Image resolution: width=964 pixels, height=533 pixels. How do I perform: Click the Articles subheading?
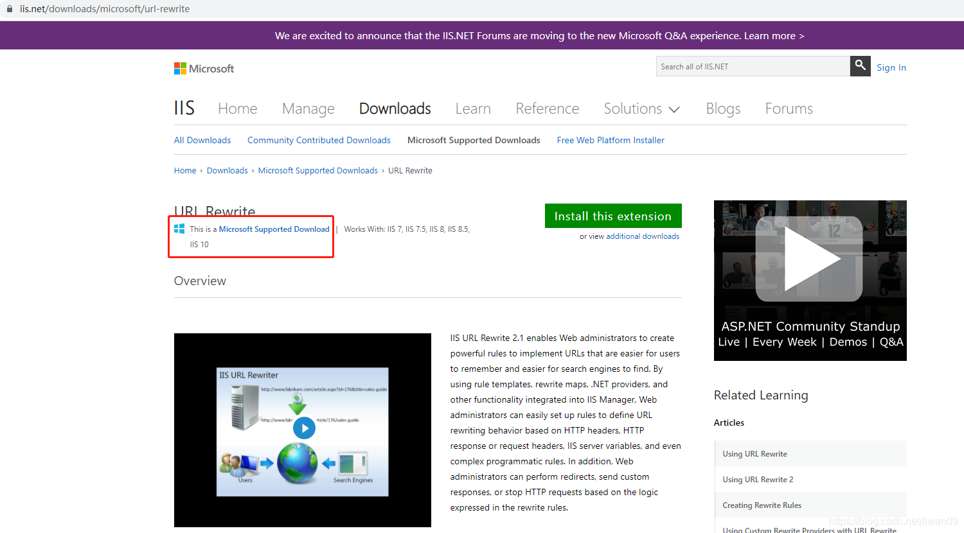pos(729,423)
